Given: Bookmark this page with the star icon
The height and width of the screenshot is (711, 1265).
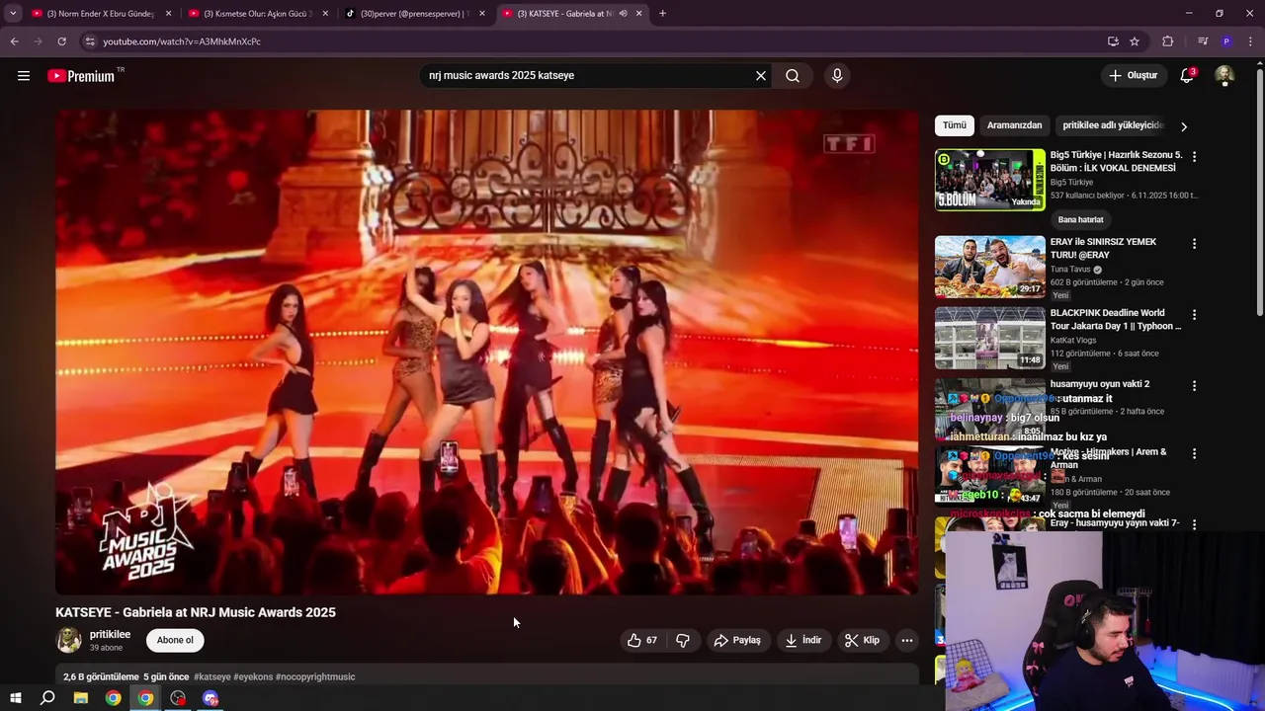Looking at the screenshot, I should coord(1135,41).
